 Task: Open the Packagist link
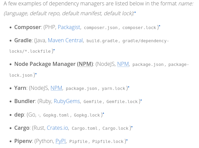click(69, 27)
